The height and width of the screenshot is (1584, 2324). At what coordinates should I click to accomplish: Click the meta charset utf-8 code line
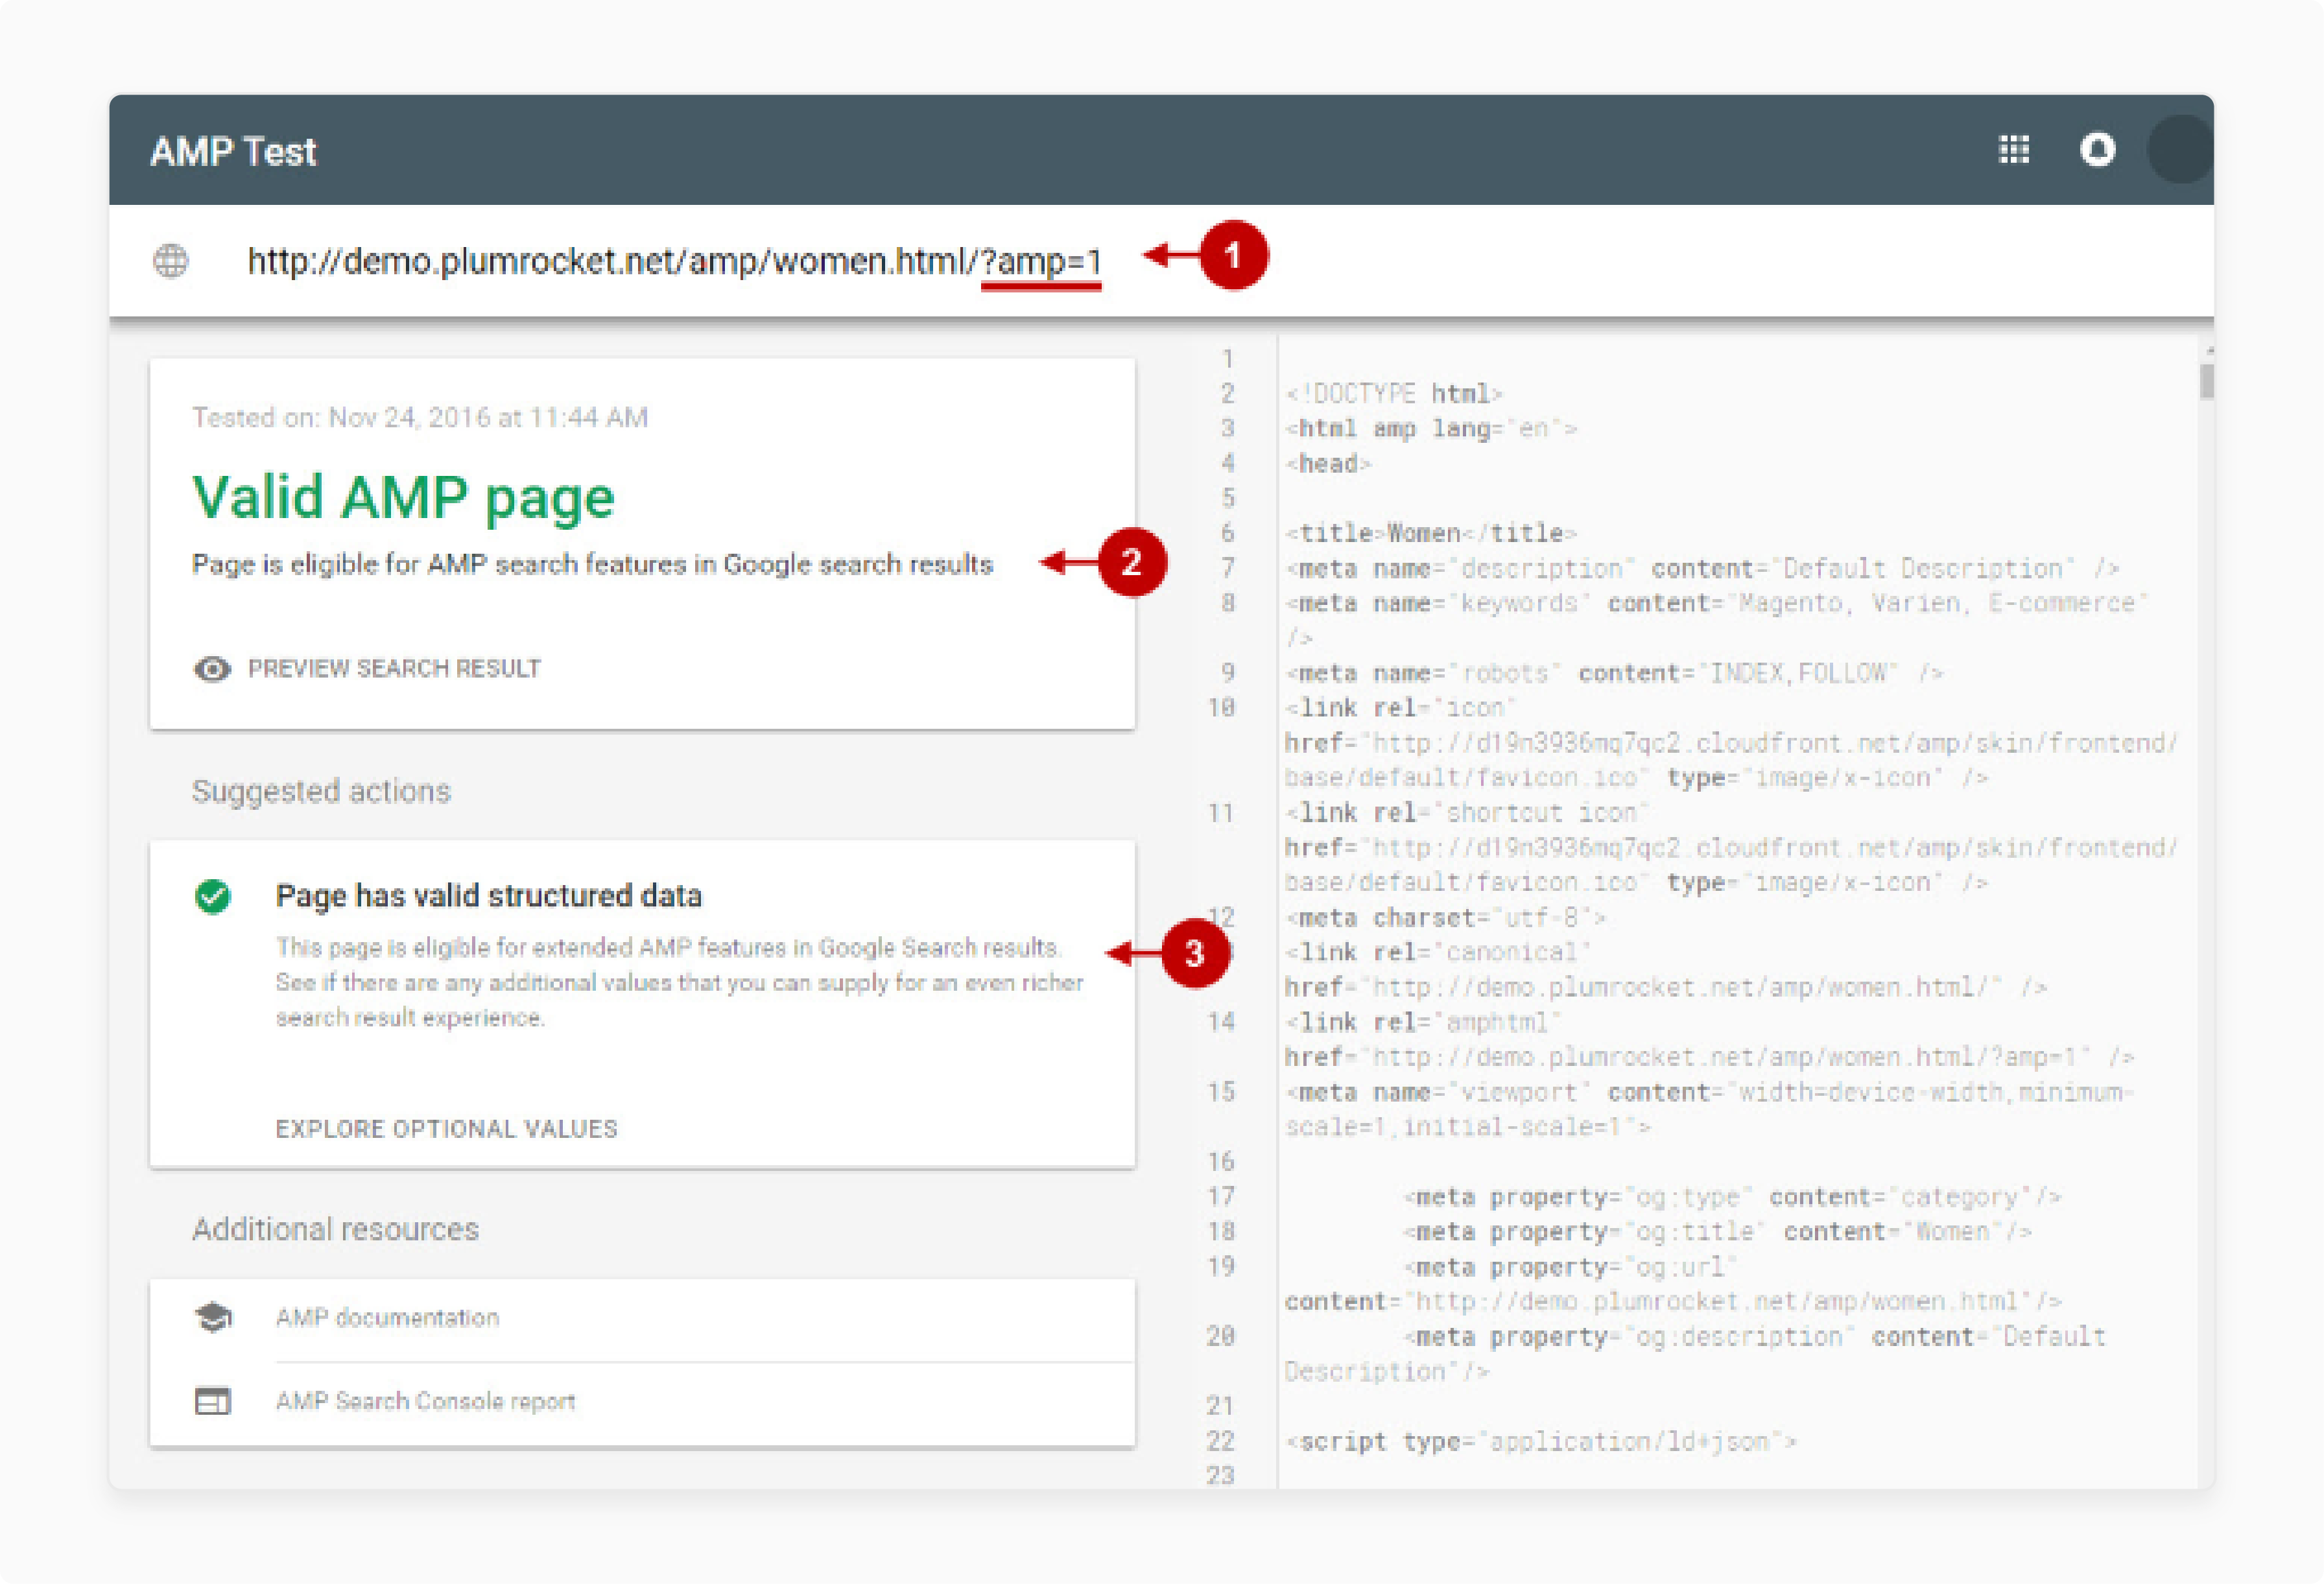pyautogui.click(x=1445, y=918)
